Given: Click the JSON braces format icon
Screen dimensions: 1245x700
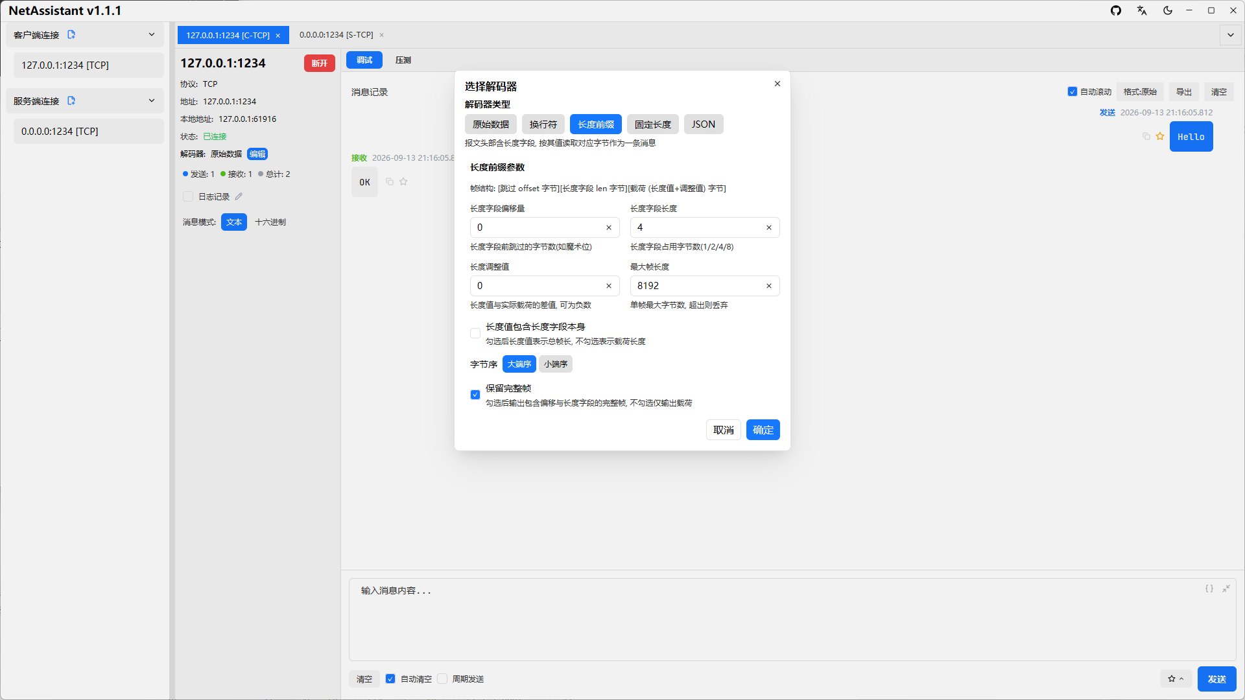Looking at the screenshot, I should click(1209, 589).
